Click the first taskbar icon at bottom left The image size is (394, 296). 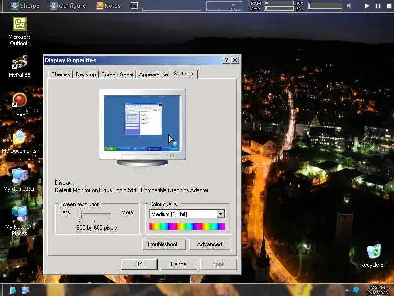click(x=13, y=290)
